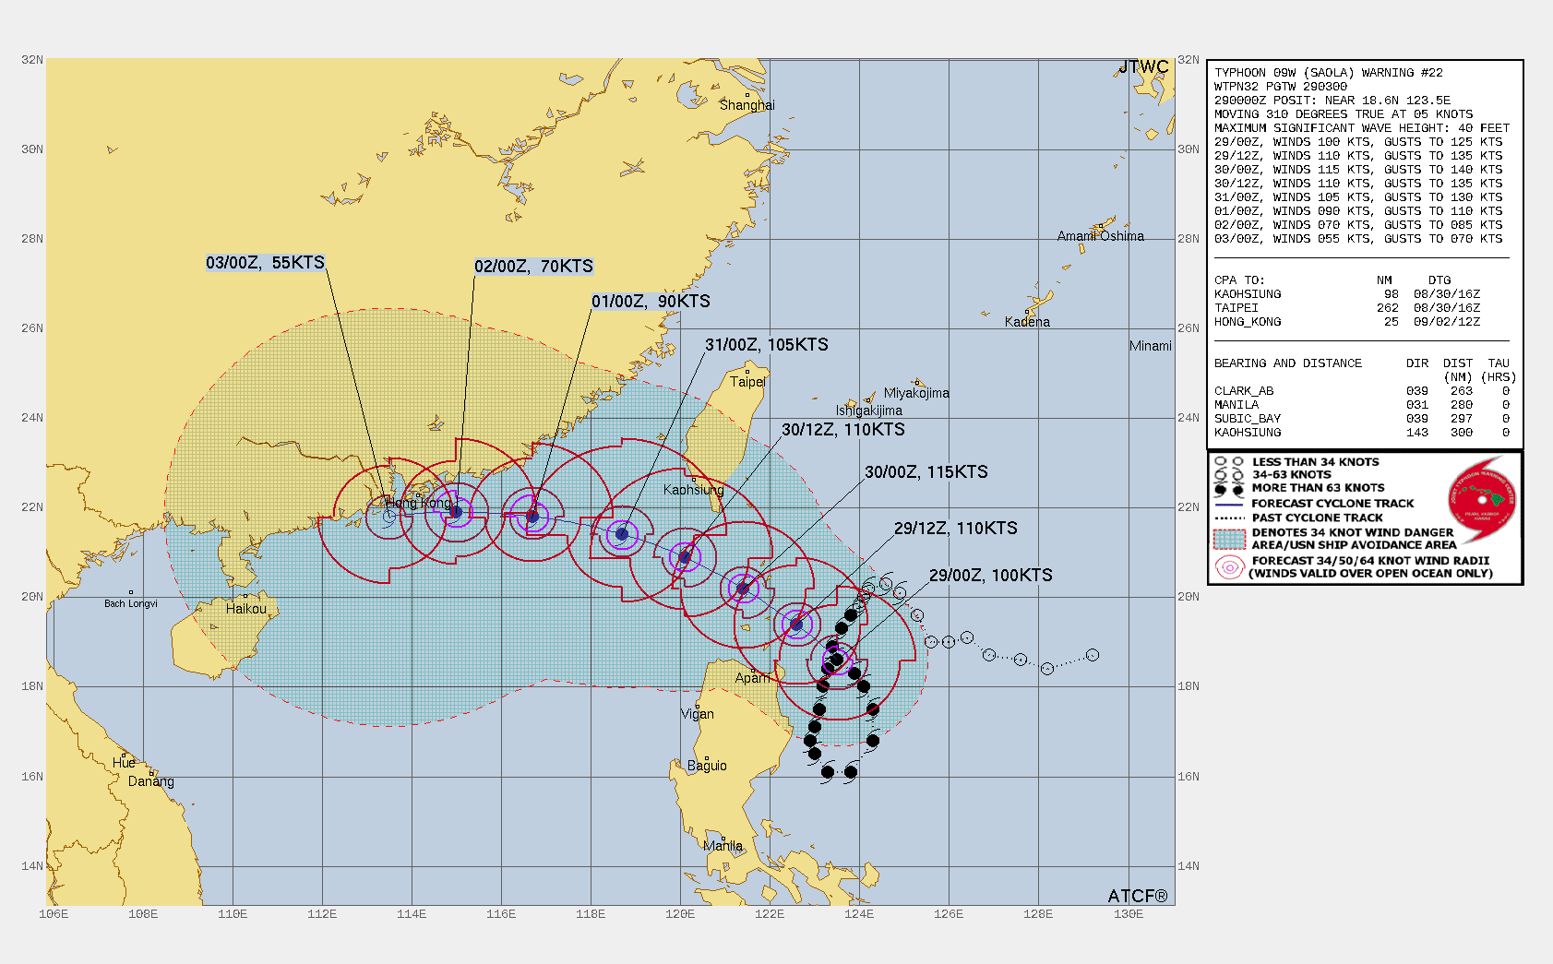Click the dotted past cyclone track sample
The image size is (1553, 964).
pos(1230,518)
